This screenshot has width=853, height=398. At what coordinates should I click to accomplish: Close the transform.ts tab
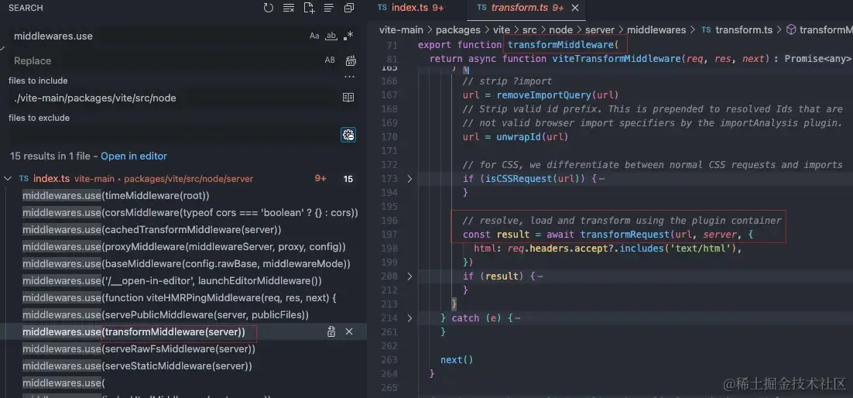pos(575,8)
